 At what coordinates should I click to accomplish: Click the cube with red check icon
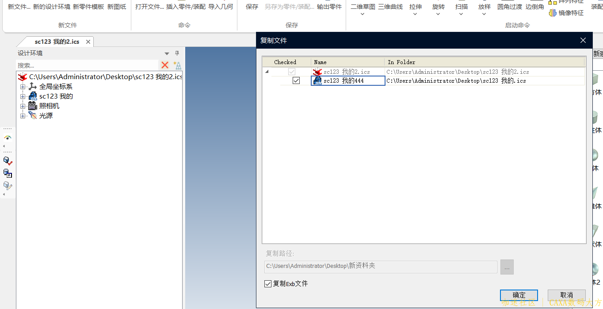pos(8,161)
